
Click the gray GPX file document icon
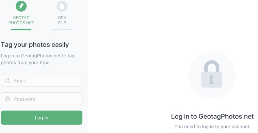point(62,6)
